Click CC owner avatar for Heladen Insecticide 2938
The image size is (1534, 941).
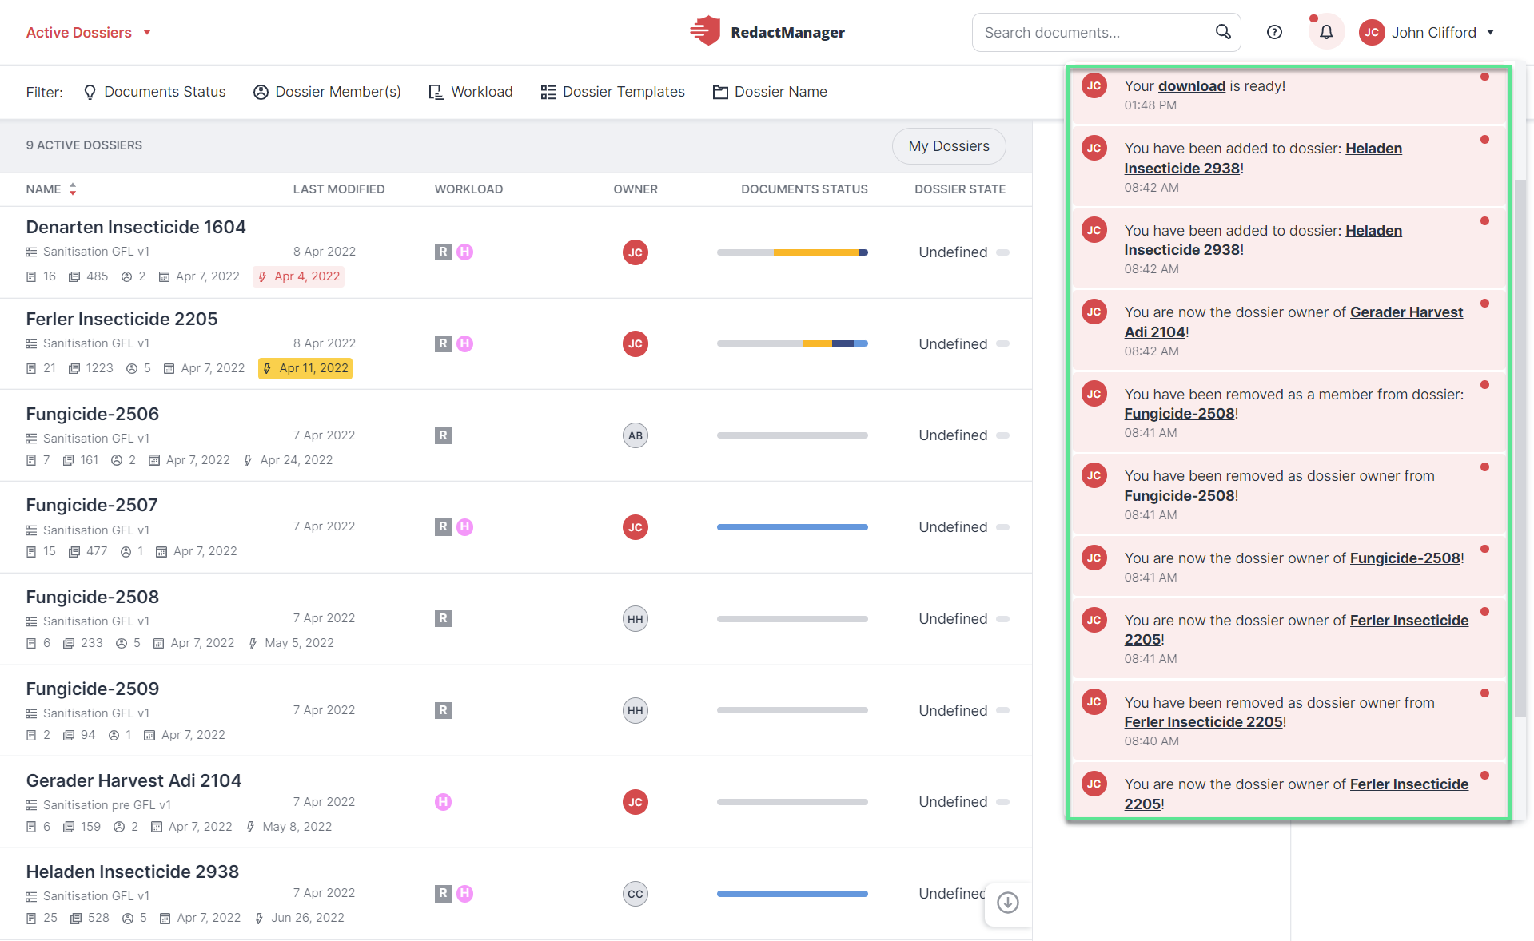tap(636, 894)
